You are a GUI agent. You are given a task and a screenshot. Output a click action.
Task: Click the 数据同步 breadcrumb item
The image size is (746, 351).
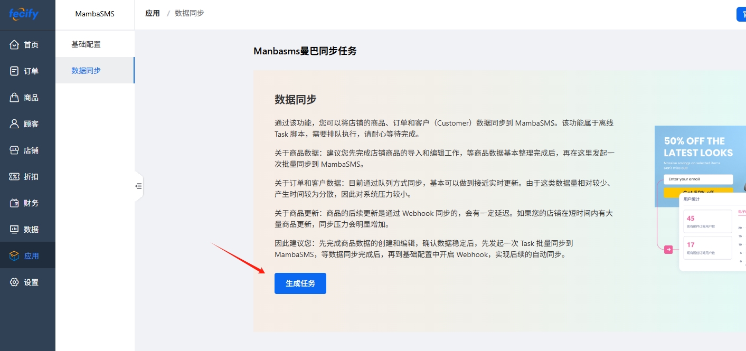[188, 13]
